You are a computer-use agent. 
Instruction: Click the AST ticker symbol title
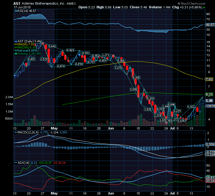point(18,3)
